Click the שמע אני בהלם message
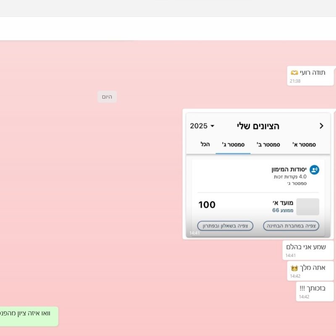The width and height of the screenshot is (336, 336). 306,247
